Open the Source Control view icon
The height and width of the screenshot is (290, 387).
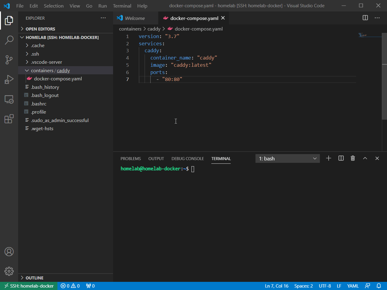(x=9, y=60)
